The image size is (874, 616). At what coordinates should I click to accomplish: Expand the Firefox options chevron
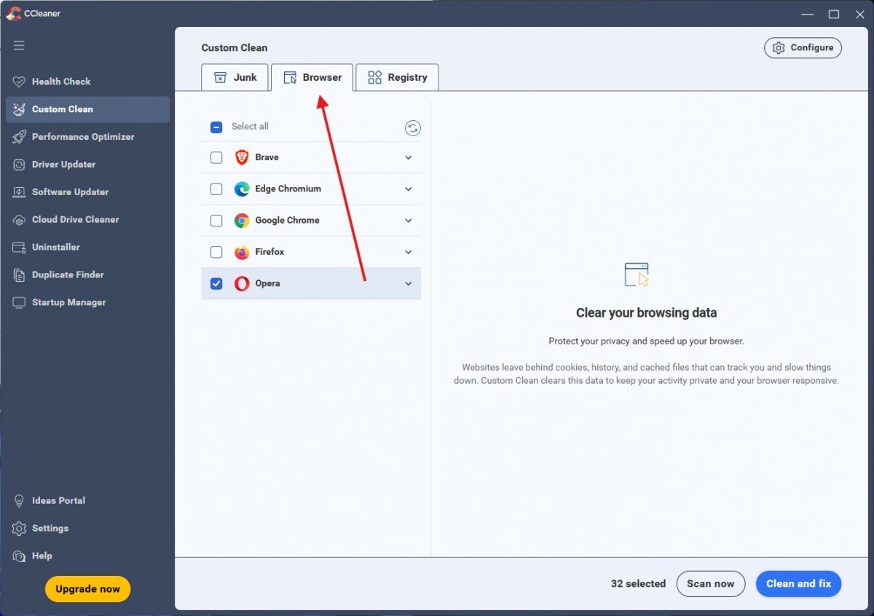click(408, 252)
